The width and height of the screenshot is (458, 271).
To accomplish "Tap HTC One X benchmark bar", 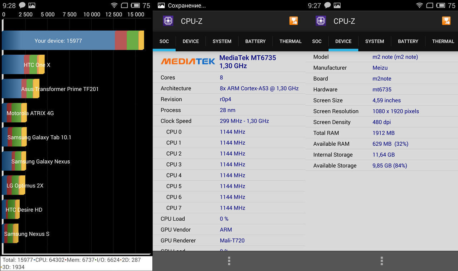I will coord(23,65).
